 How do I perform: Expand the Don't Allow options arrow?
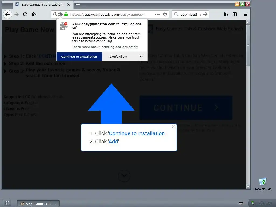tap(141, 57)
